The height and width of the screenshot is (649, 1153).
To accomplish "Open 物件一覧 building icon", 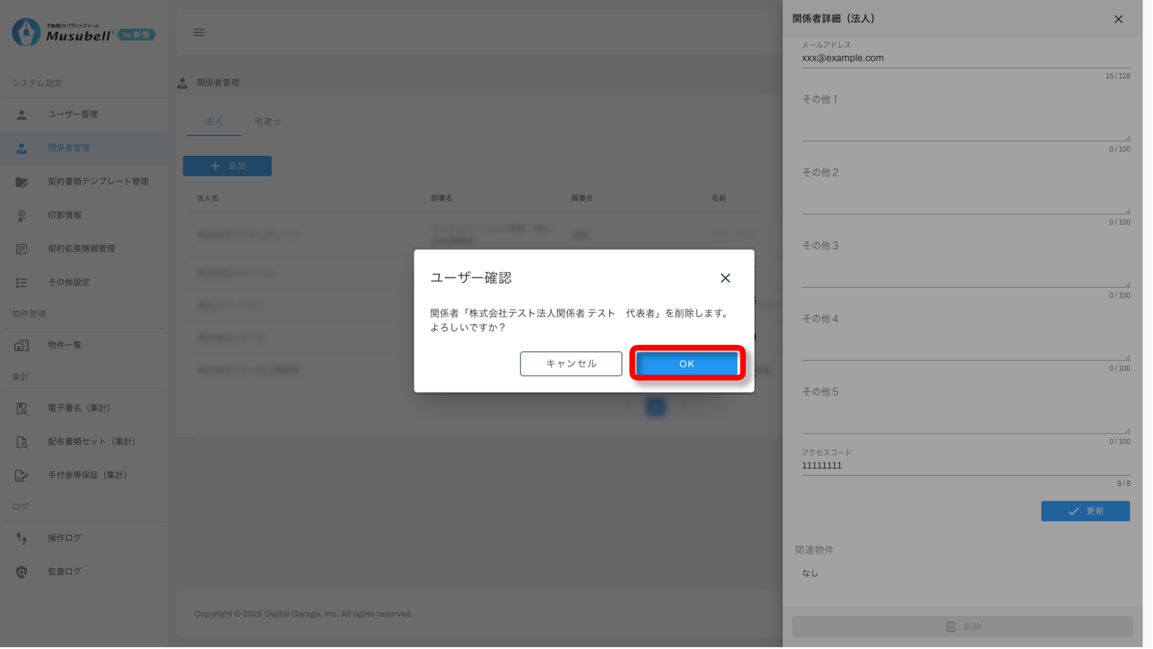I will [x=22, y=345].
